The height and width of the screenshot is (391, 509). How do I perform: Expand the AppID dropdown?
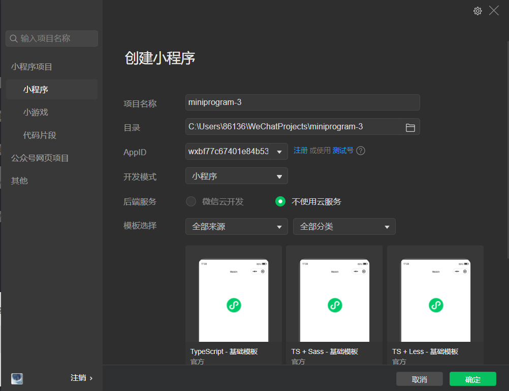click(279, 151)
